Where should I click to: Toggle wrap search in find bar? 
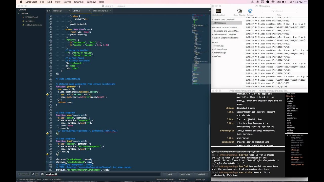click(x=33, y=174)
